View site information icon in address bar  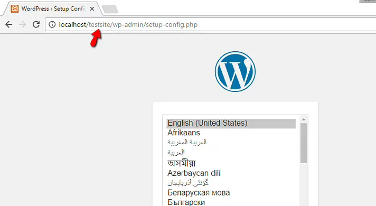[x=52, y=24]
